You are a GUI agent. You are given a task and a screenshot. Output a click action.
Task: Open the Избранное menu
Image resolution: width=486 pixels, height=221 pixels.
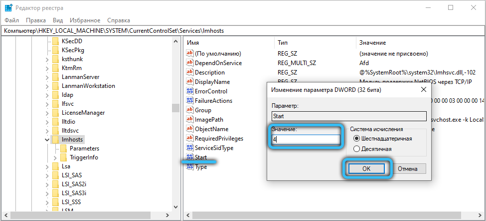(x=85, y=20)
